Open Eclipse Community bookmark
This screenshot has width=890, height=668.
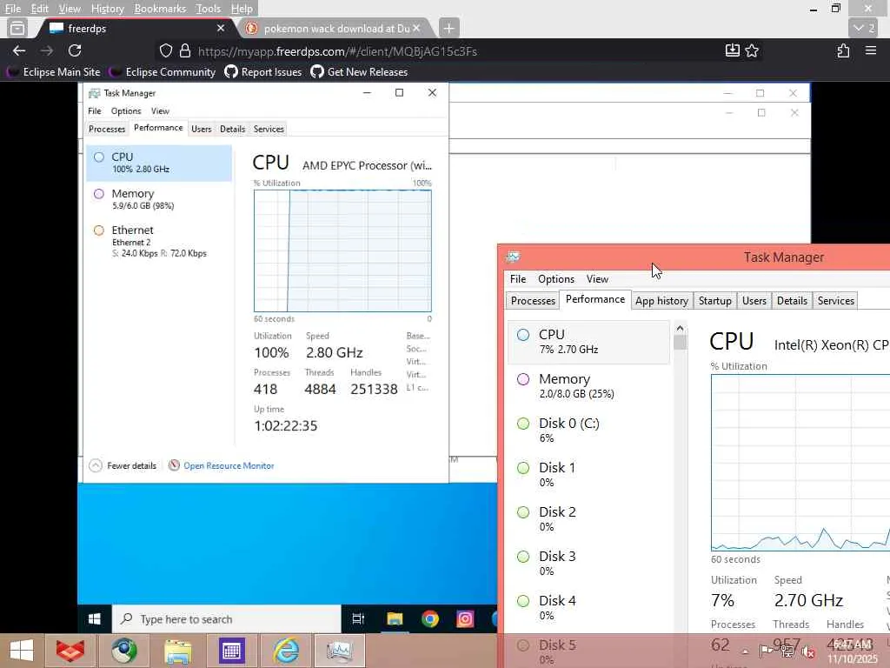point(163,72)
